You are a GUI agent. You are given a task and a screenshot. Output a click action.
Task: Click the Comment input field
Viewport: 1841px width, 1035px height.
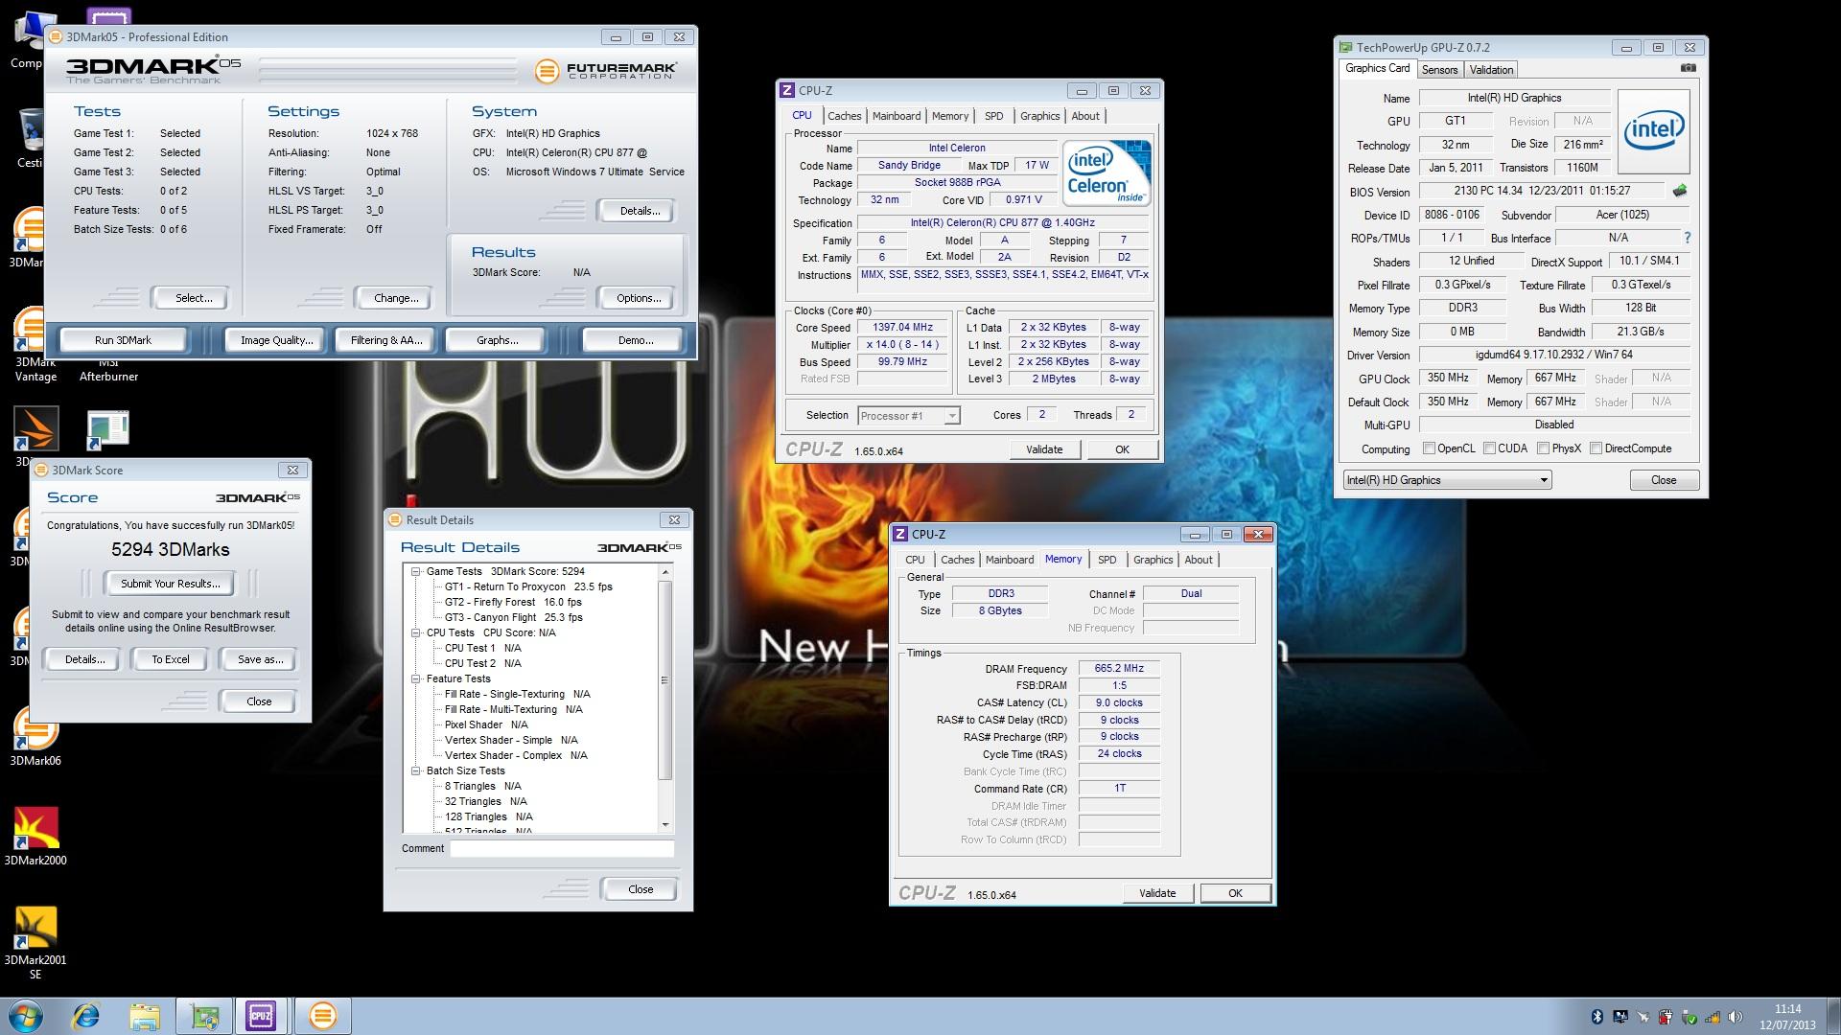click(x=562, y=848)
